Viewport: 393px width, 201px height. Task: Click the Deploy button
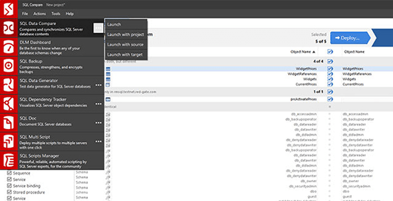(350, 38)
